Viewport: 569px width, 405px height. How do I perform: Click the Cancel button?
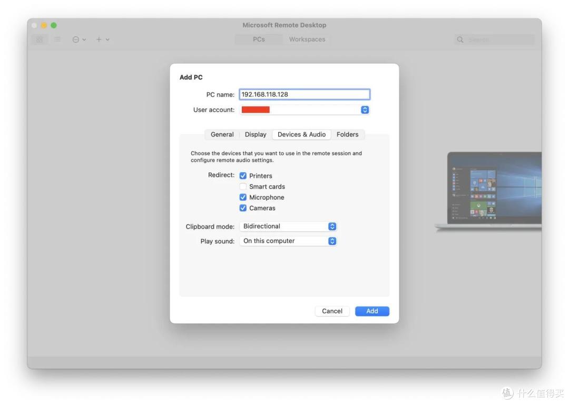point(332,311)
